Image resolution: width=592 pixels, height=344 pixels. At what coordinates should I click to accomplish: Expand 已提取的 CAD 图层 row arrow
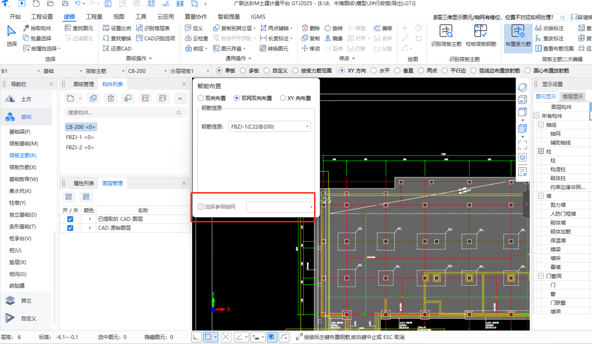[90, 219]
